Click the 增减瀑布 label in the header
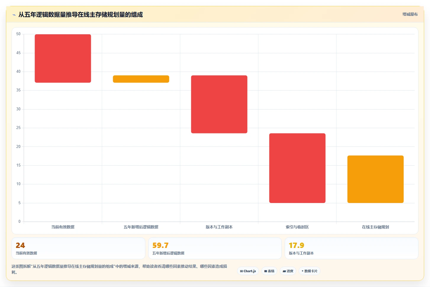430x287 pixels. click(410, 14)
